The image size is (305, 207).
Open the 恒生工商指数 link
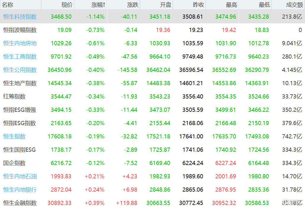pos(20,56)
